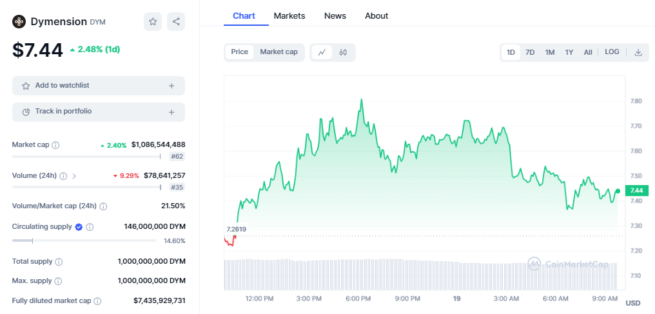Show info icon for Volume/Market cap (24h)
Screen dimensions: 655x314
tap(103, 206)
